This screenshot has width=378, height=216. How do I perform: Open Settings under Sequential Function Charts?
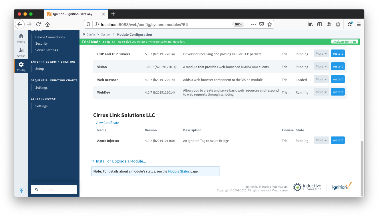[x=41, y=88]
